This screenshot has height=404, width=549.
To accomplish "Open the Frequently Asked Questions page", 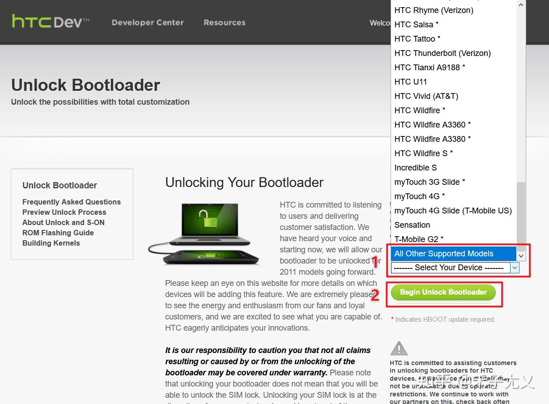I will click(71, 202).
